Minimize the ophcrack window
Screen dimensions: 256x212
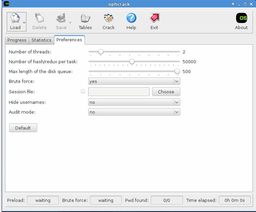pos(239,5)
